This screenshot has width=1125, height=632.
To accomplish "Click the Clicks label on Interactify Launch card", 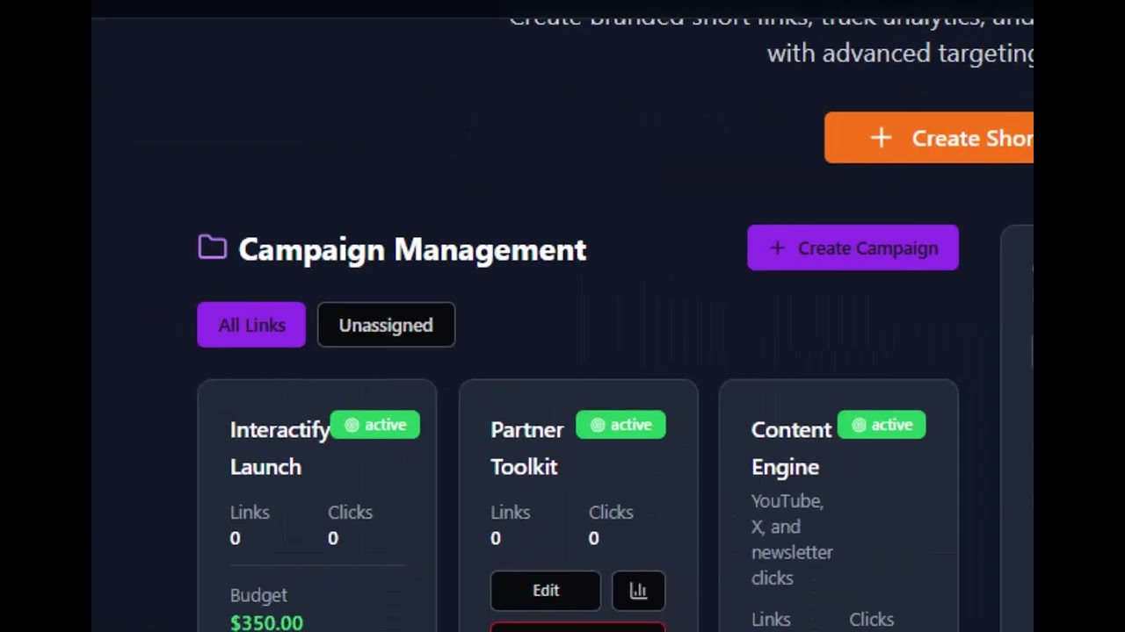I will tap(350, 512).
